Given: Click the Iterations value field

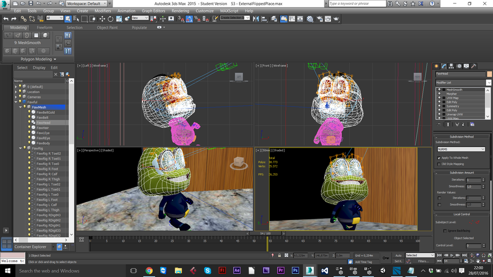Looking at the screenshot, I should 474,180.
